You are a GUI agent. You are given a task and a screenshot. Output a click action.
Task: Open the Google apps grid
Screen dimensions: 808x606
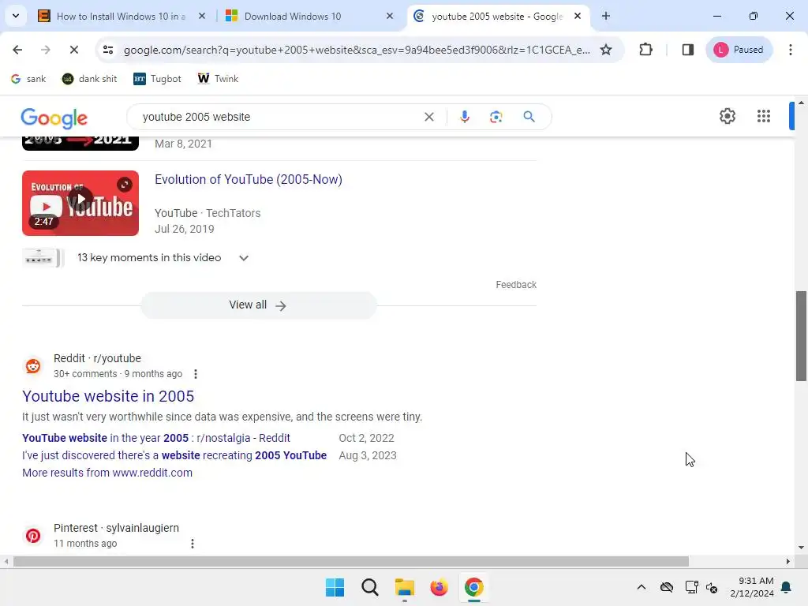pos(764,116)
